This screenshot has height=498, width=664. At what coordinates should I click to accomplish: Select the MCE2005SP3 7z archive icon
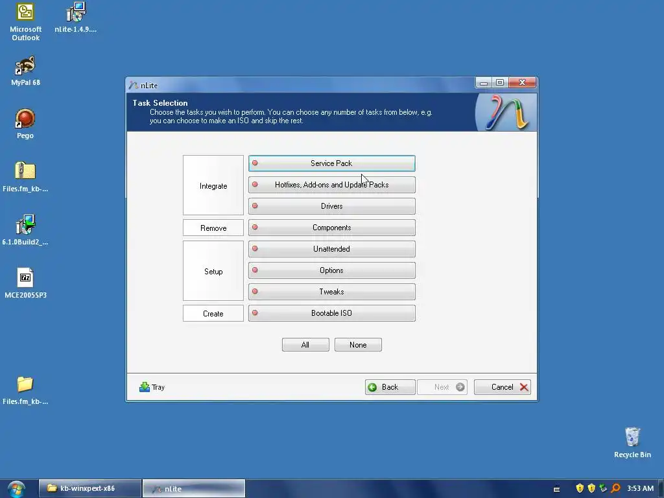[x=25, y=283]
